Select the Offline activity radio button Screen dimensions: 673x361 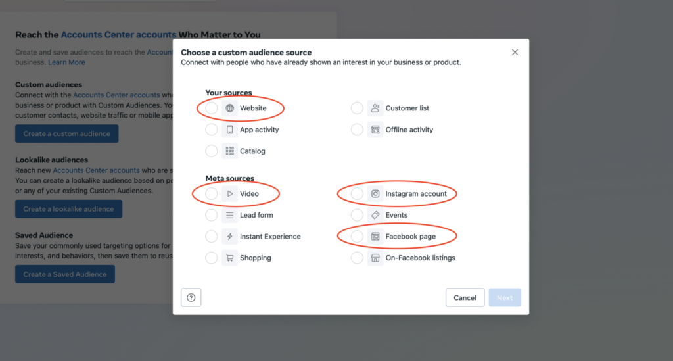[357, 130]
